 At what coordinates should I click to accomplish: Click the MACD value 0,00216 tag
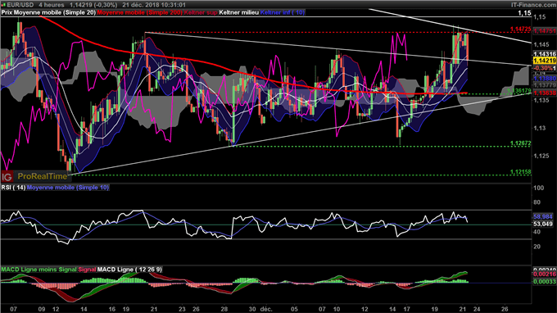pyautogui.click(x=544, y=274)
